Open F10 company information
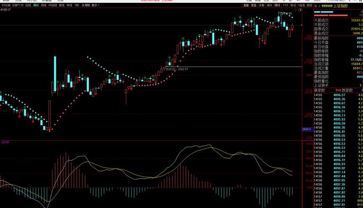 [285, 5]
